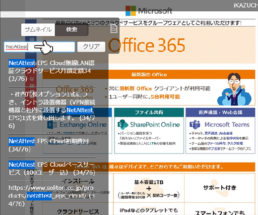Click the 音声通話・Web会議 header
Screen dimensions: 258x215
[220, 112]
